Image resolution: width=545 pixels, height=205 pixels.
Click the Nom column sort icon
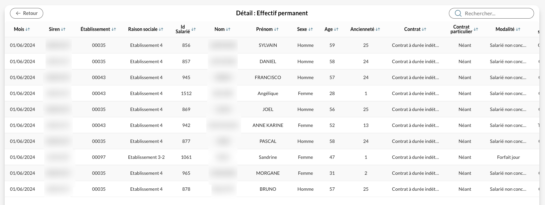[x=228, y=29]
